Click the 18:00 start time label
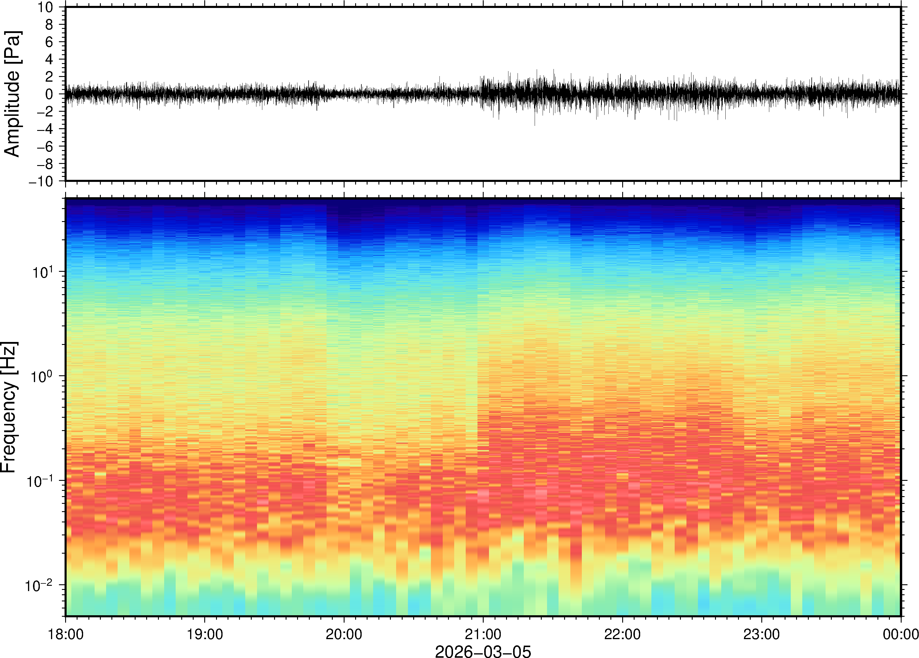 coord(66,634)
